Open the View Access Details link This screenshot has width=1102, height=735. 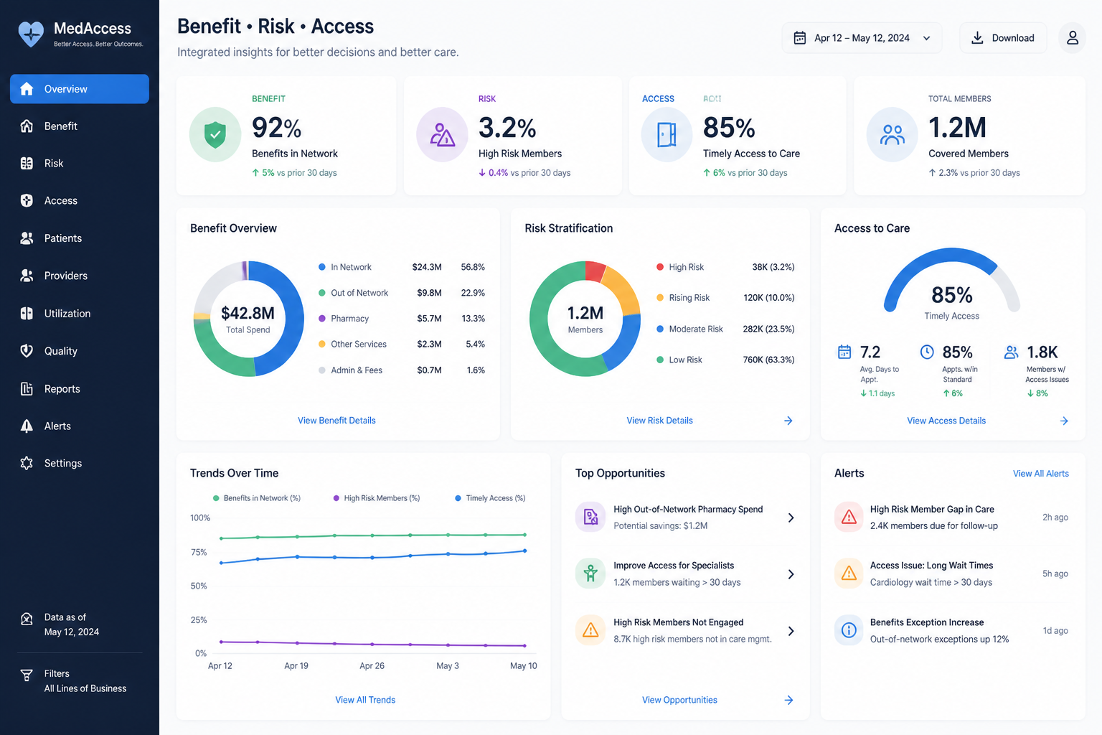point(946,421)
